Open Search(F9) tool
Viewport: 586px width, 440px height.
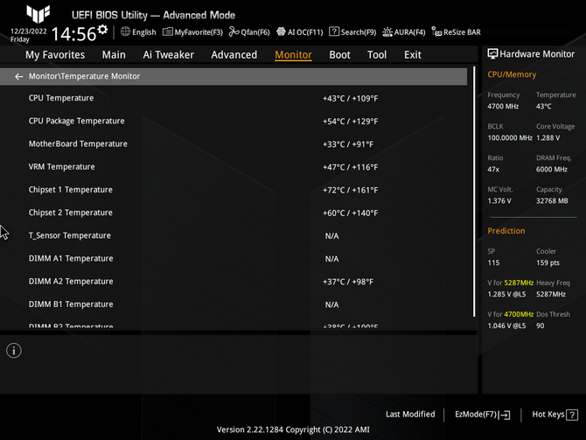pyautogui.click(x=352, y=32)
